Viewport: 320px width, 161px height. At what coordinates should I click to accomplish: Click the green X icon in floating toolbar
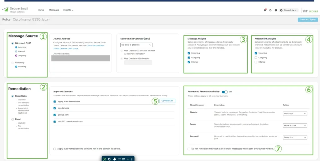pyautogui.click(x=105, y=159)
